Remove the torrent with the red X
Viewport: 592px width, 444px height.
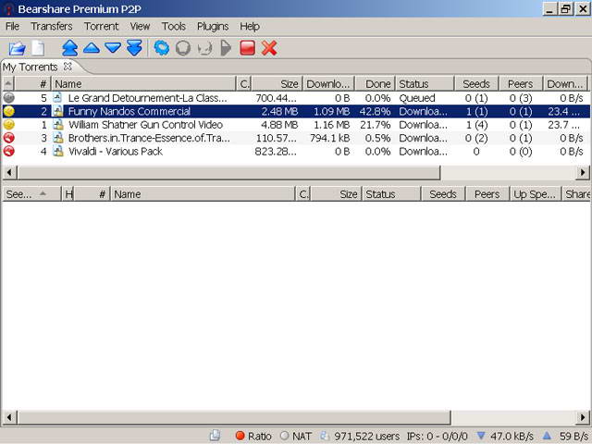pyautogui.click(x=269, y=48)
